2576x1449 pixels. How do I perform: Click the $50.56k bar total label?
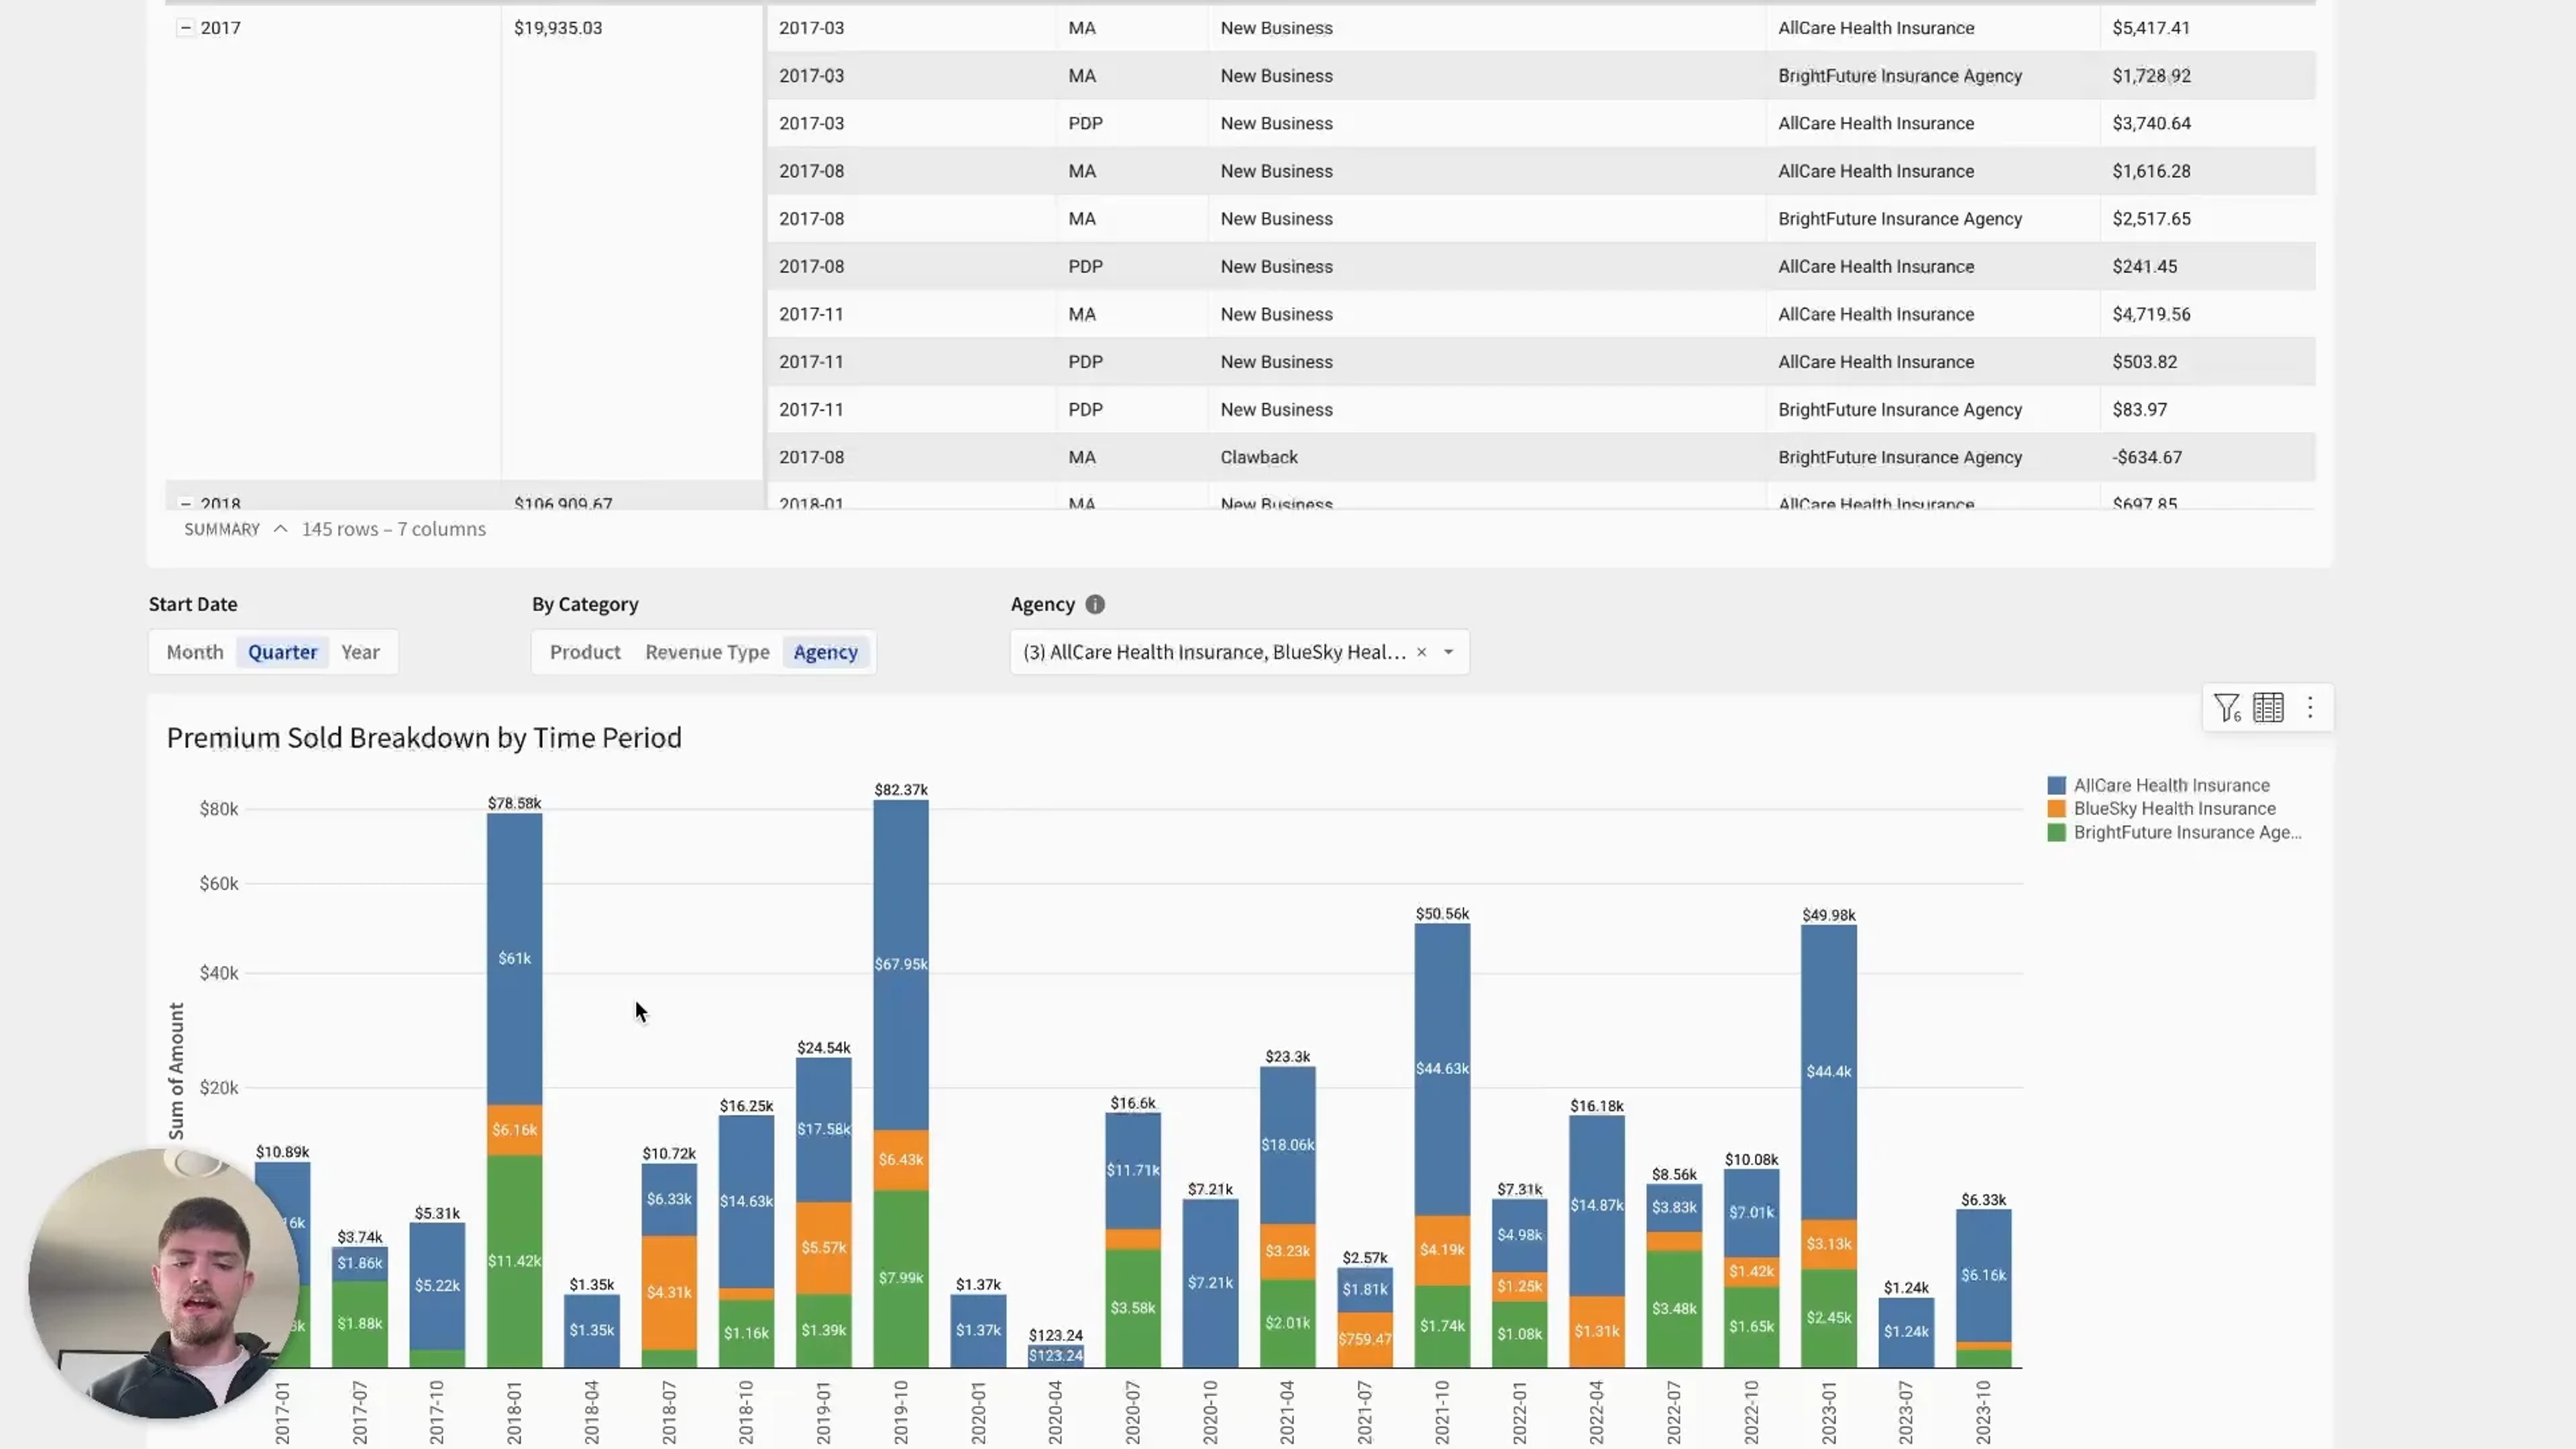1442,913
